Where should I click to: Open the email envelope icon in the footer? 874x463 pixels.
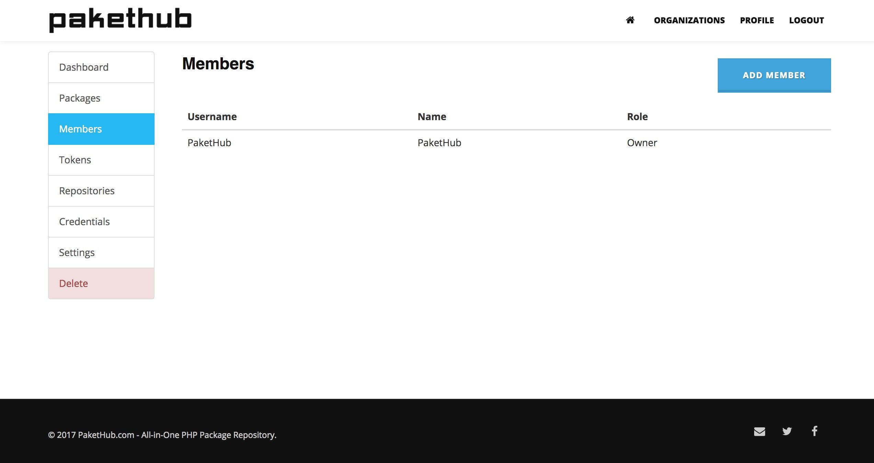pyautogui.click(x=759, y=431)
